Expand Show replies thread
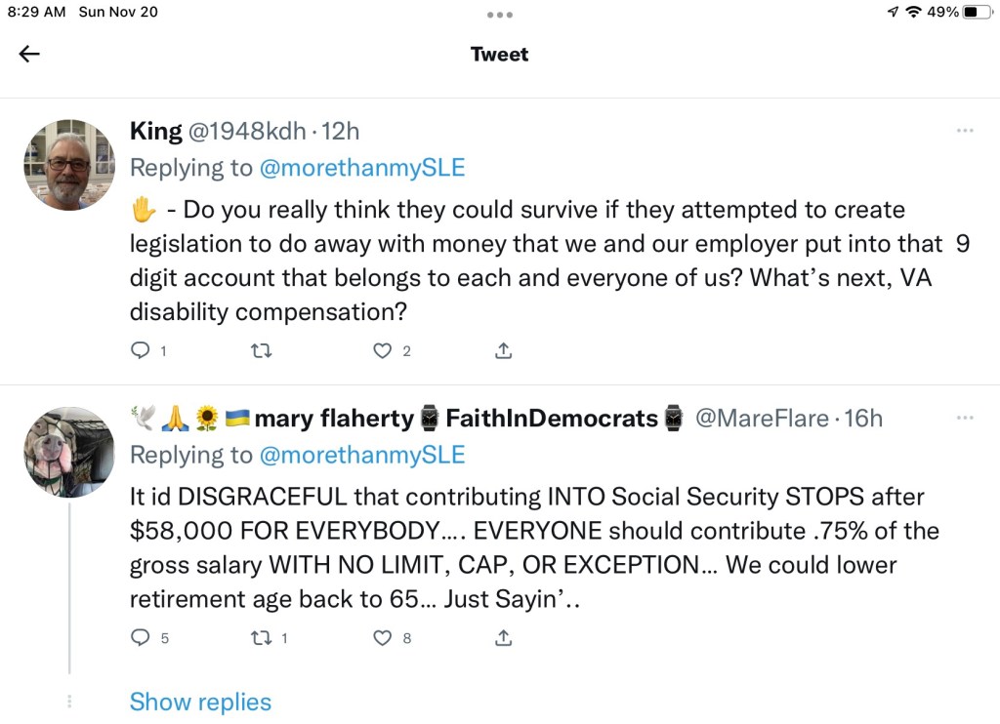1000x724 pixels. [x=200, y=702]
